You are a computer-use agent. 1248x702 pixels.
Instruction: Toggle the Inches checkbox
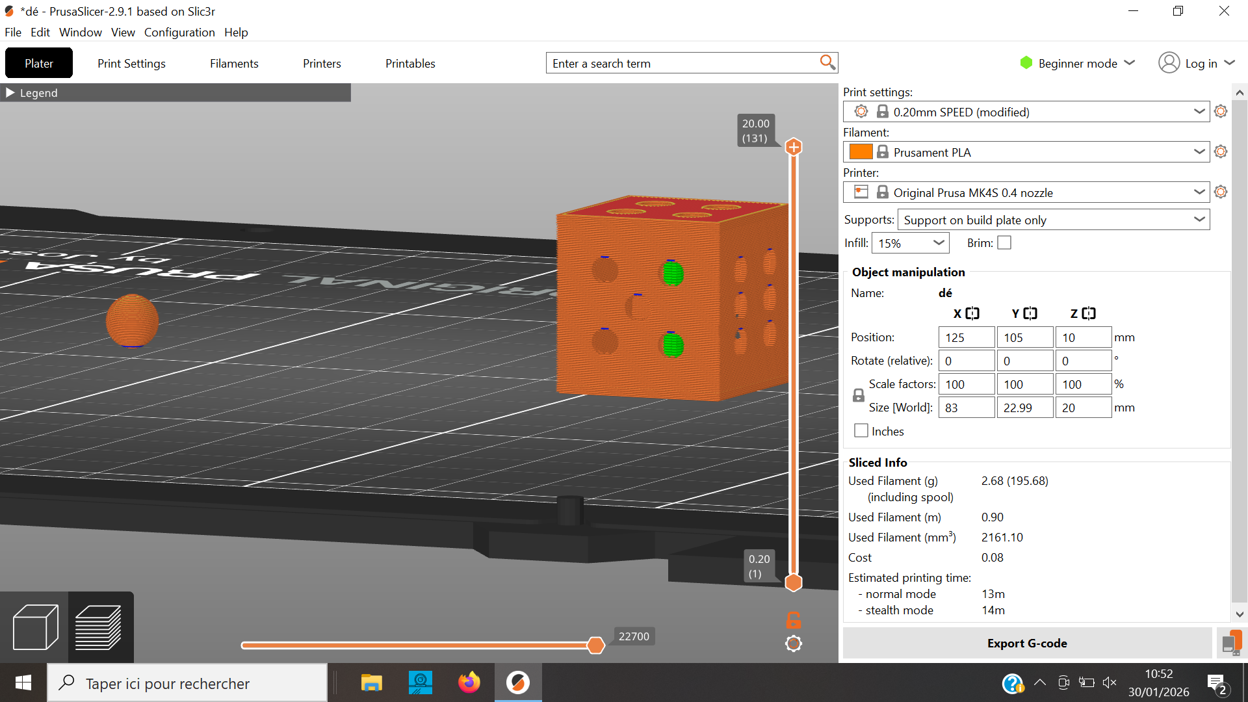[861, 431]
